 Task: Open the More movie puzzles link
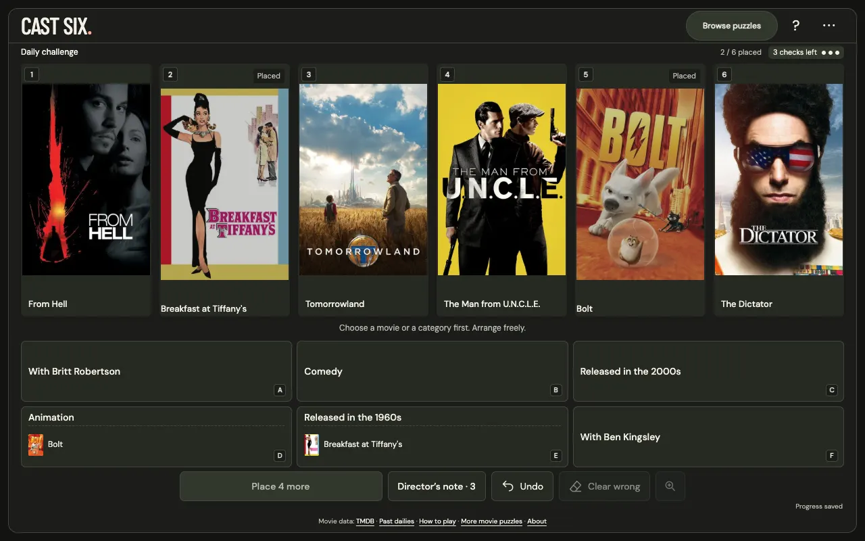click(x=491, y=521)
